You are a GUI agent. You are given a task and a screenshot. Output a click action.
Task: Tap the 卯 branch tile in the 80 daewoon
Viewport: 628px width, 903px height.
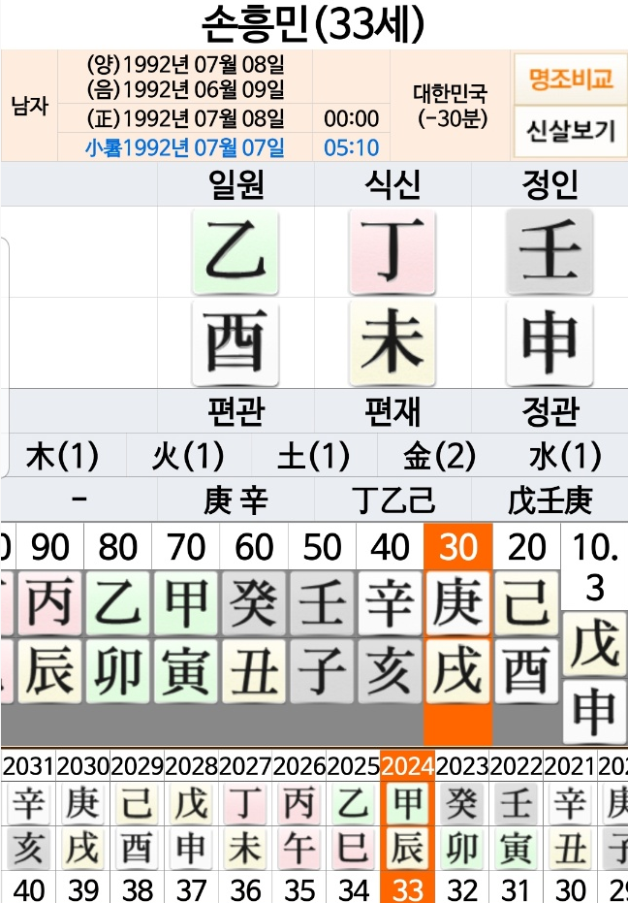point(118,671)
